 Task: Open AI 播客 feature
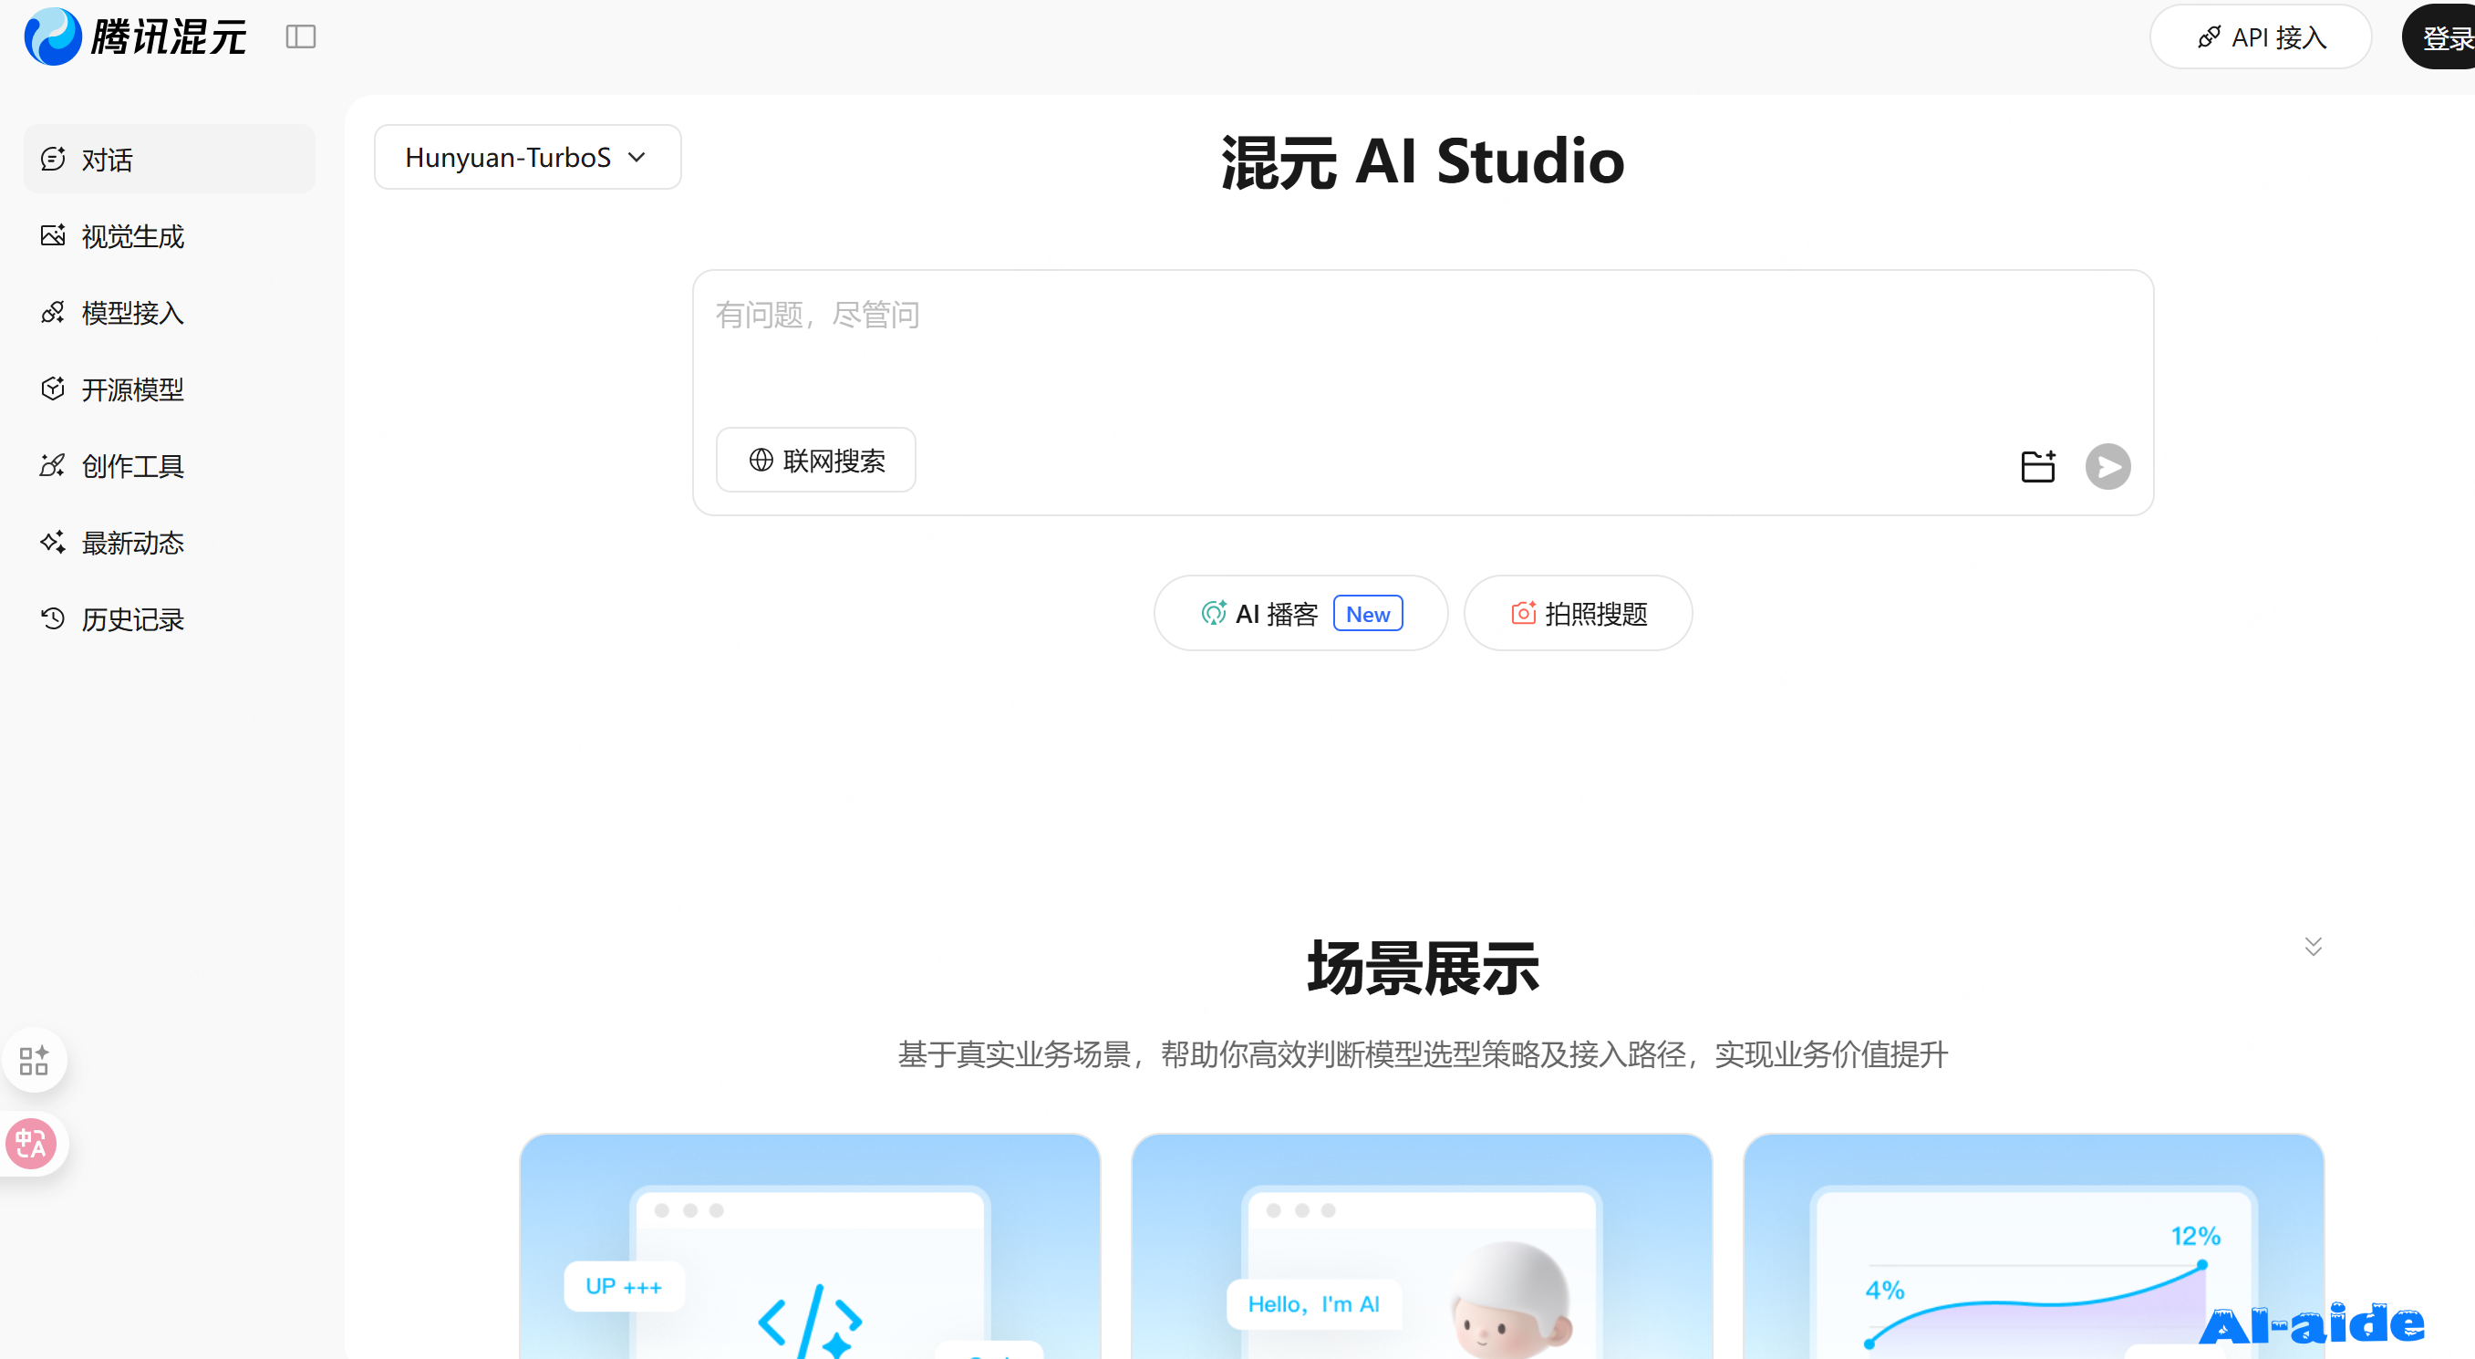pos(1301,613)
